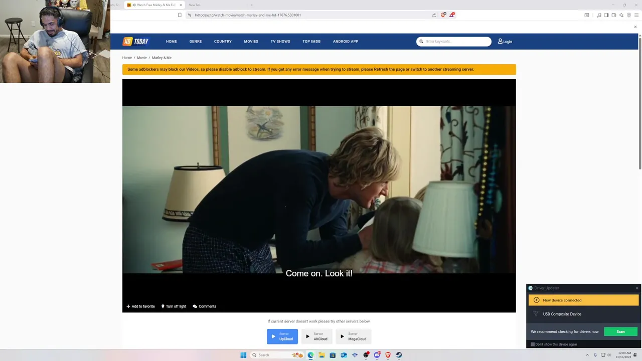The height and width of the screenshot is (361, 642).
Task: Toggle Turn off light mode
Action: (x=174, y=306)
